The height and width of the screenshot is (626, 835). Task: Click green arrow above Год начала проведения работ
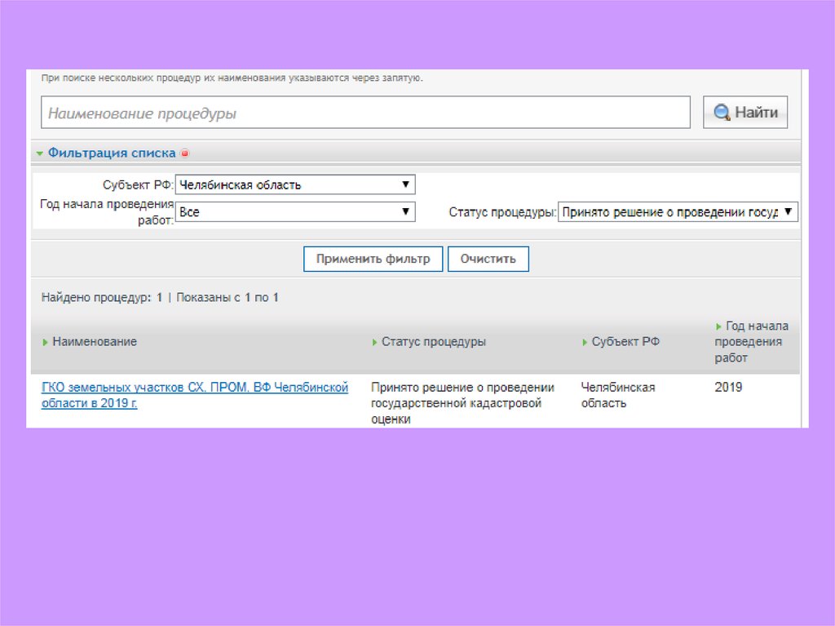718,326
